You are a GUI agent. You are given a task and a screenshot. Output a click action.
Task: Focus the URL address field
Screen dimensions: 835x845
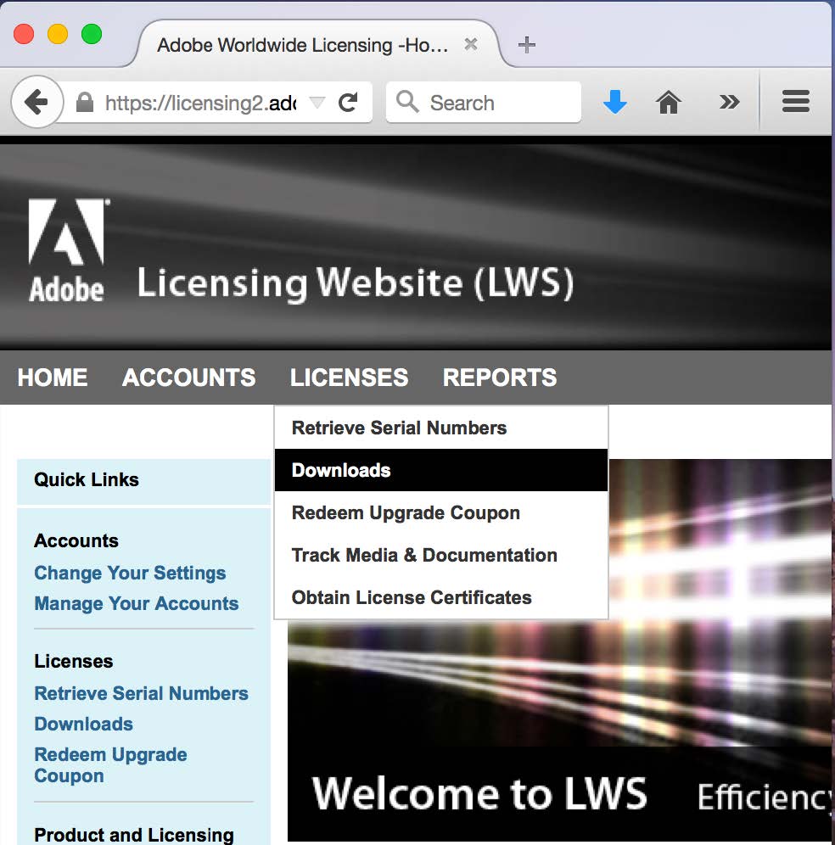[199, 103]
